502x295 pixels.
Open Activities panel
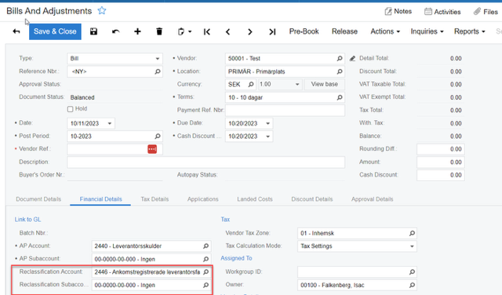click(x=442, y=12)
